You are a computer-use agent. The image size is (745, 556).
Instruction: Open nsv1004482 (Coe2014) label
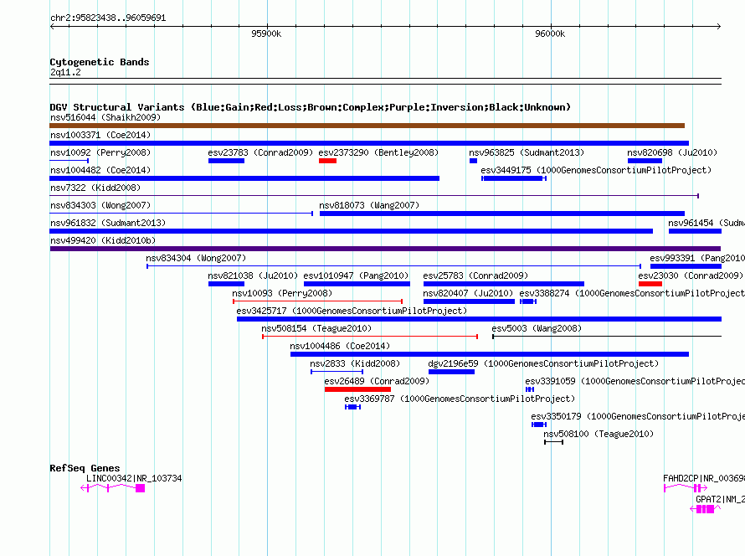coord(100,170)
